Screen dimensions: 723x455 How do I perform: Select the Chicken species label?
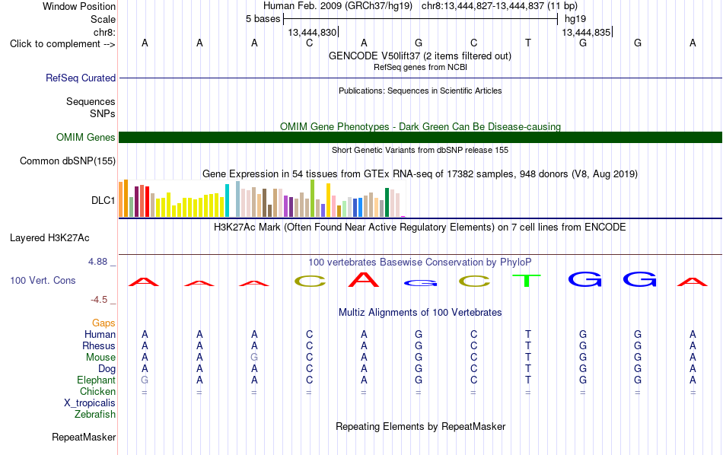(x=97, y=391)
